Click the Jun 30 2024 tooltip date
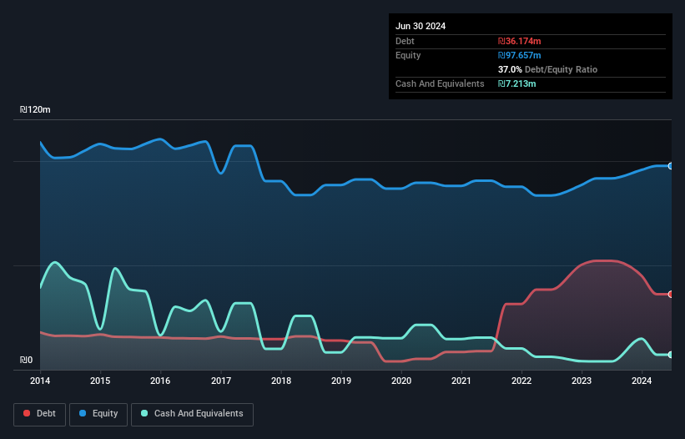The width and height of the screenshot is (685, 439). 421,26
